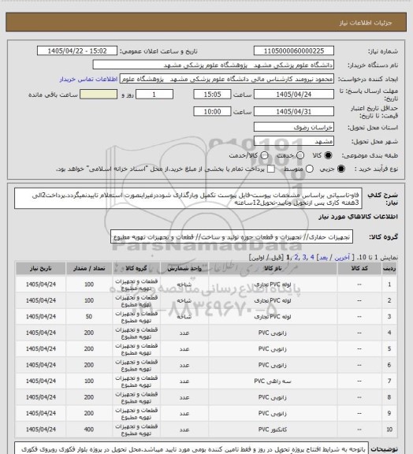
Task: Go to page 4 of results
Action: coord(312,257)
